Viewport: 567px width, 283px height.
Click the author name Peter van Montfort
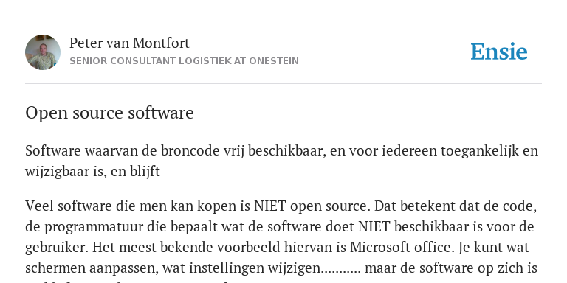pos(129,43)
